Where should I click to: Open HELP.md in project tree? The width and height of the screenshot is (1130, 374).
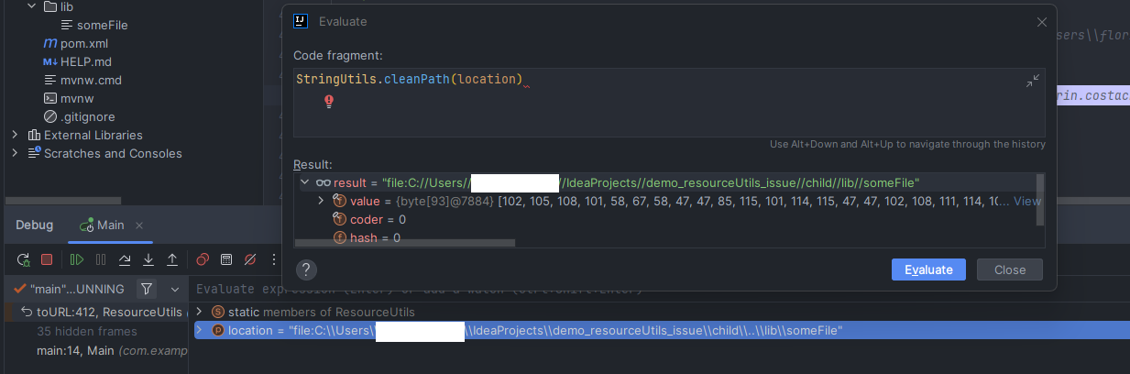tap(86, 61)
